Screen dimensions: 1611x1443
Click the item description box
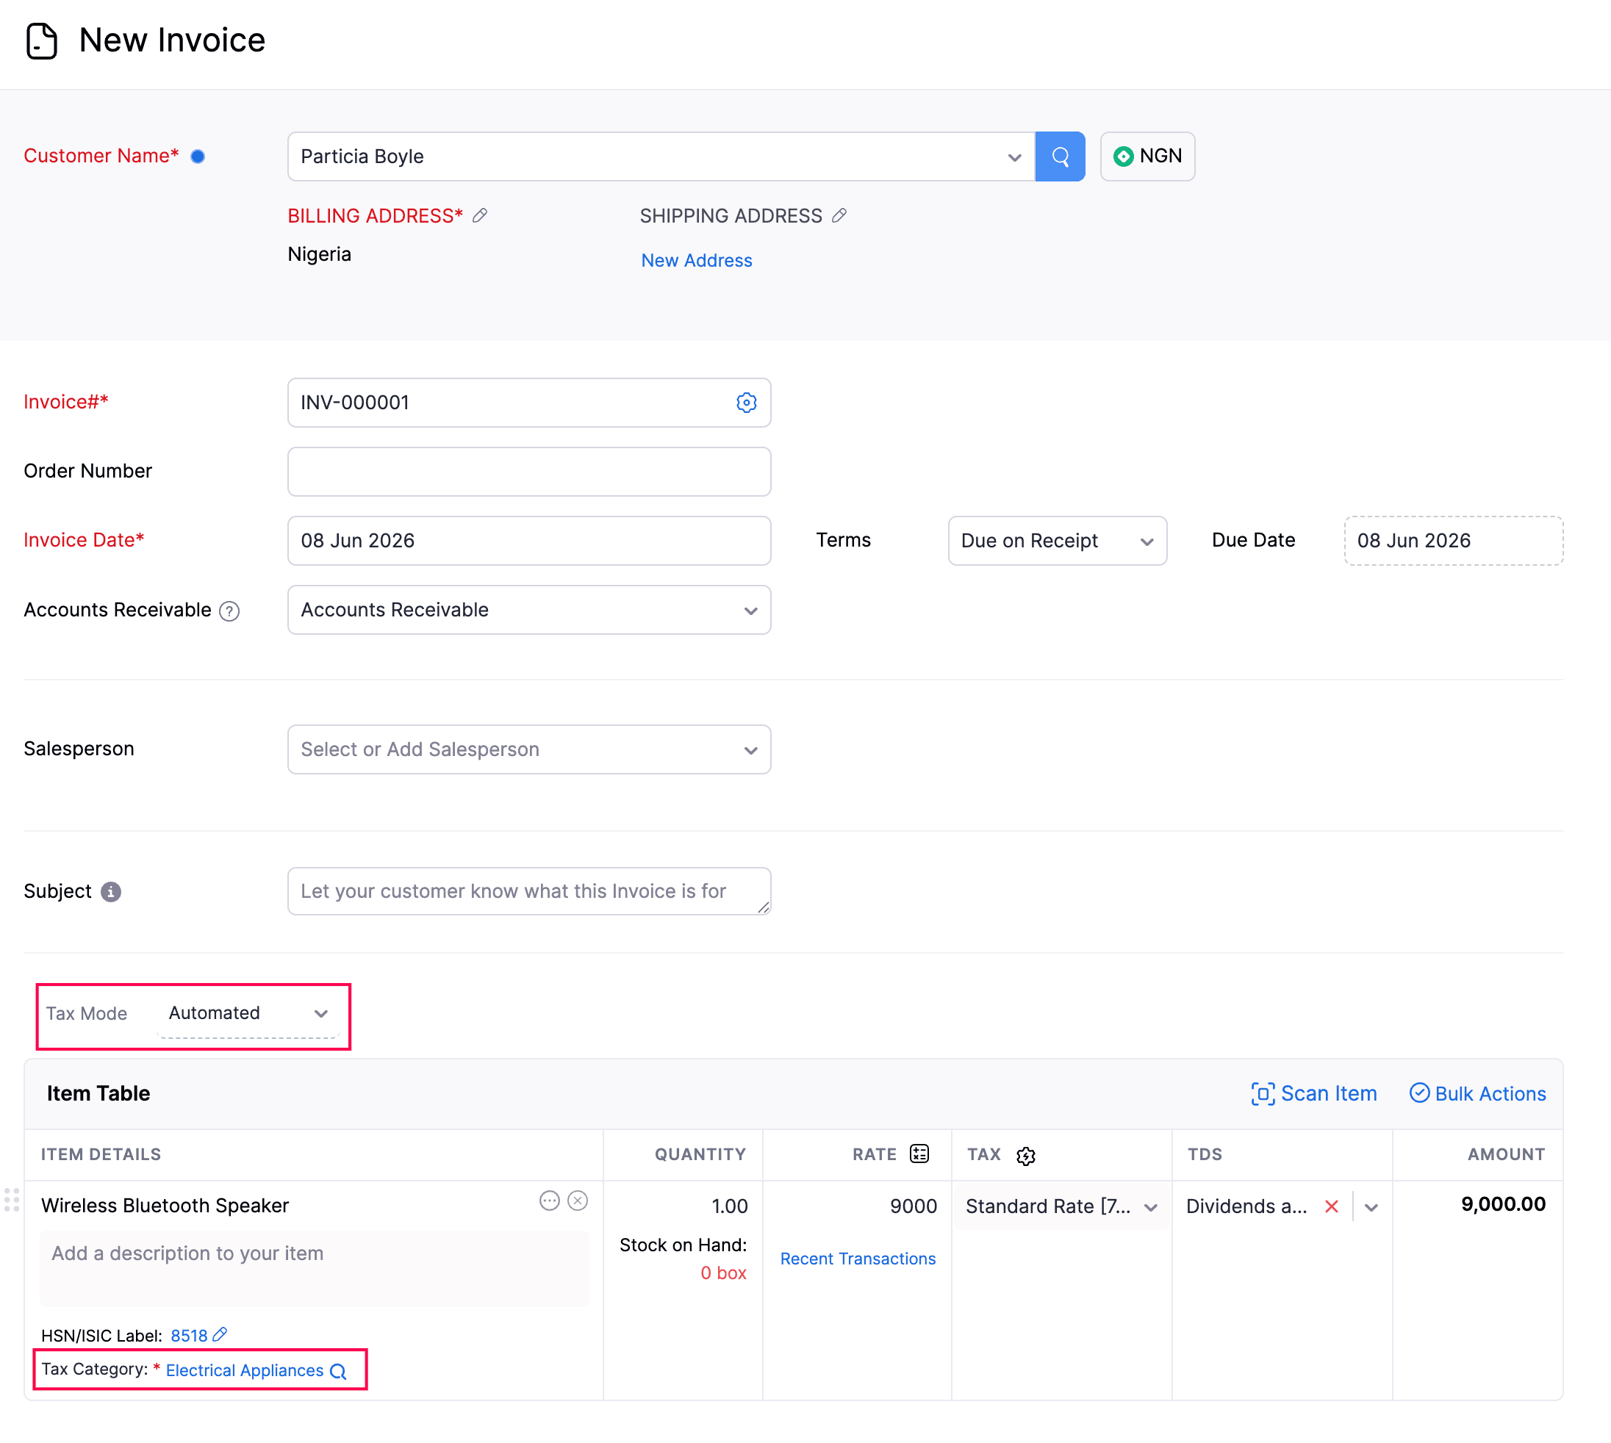pyautogui.click(x=314, y=1268)
